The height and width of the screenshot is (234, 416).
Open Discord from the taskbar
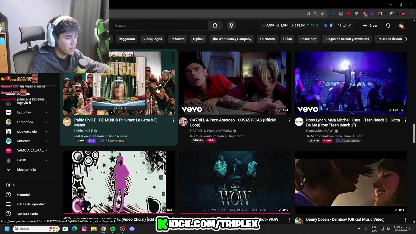point(132,229)
